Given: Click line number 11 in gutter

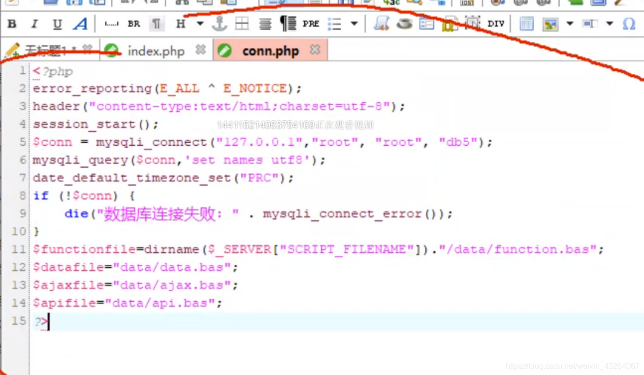Looking at the screenshot, I should [19, 250].
